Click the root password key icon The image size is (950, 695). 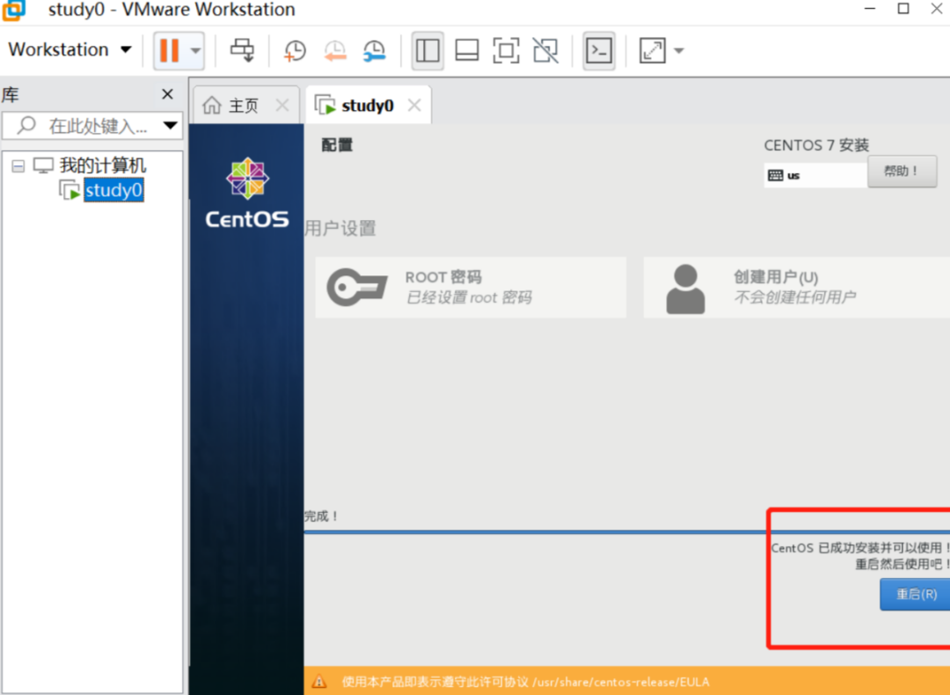click(357, 287)
